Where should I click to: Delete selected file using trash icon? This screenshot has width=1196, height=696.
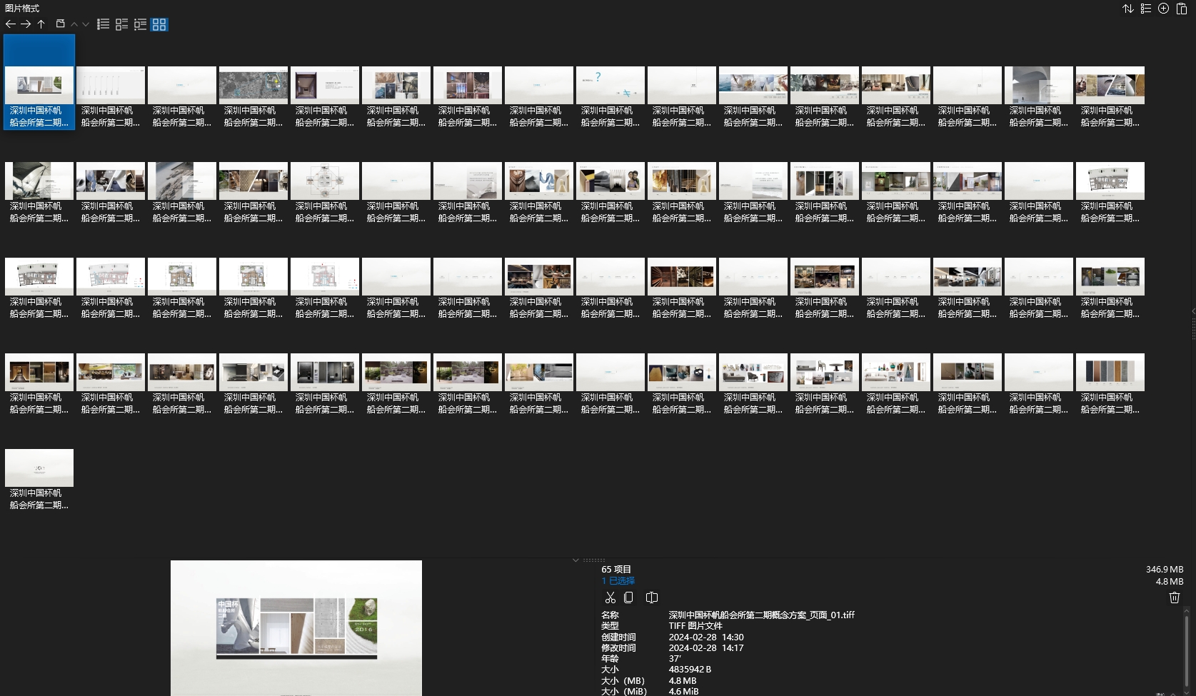point(1174,597)
